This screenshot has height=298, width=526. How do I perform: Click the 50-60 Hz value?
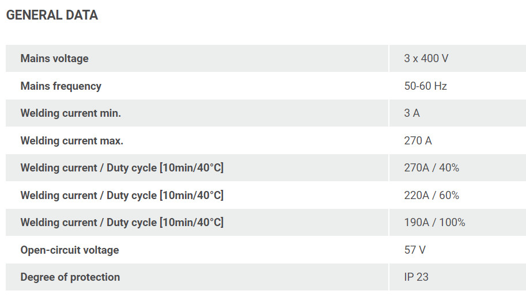pyautogui.click(x=425, y=86)
